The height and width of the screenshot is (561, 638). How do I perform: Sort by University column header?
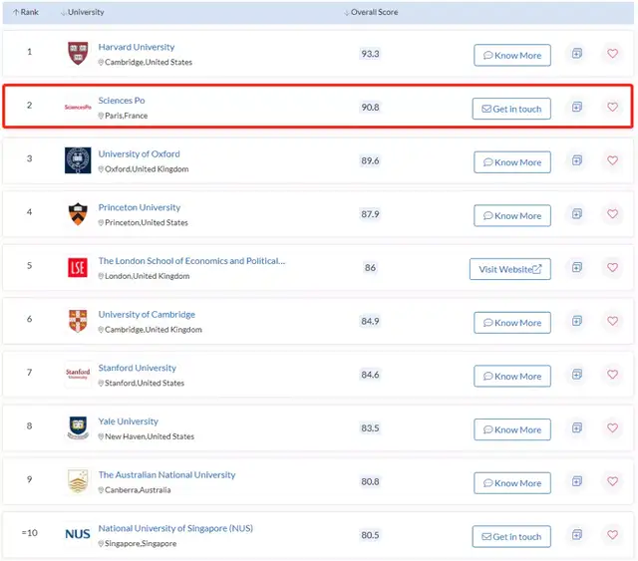(x=83, y=12)
